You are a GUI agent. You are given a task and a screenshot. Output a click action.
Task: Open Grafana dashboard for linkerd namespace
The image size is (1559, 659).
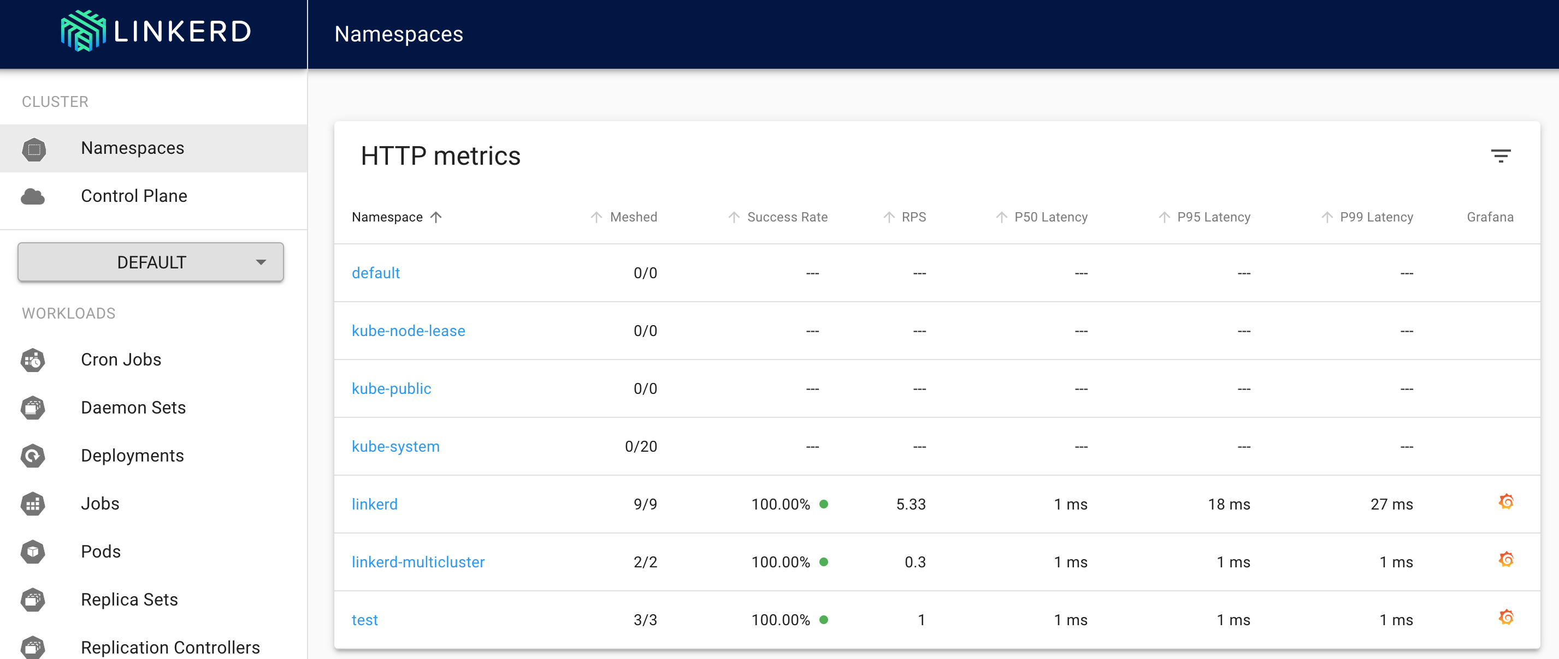1506,502
